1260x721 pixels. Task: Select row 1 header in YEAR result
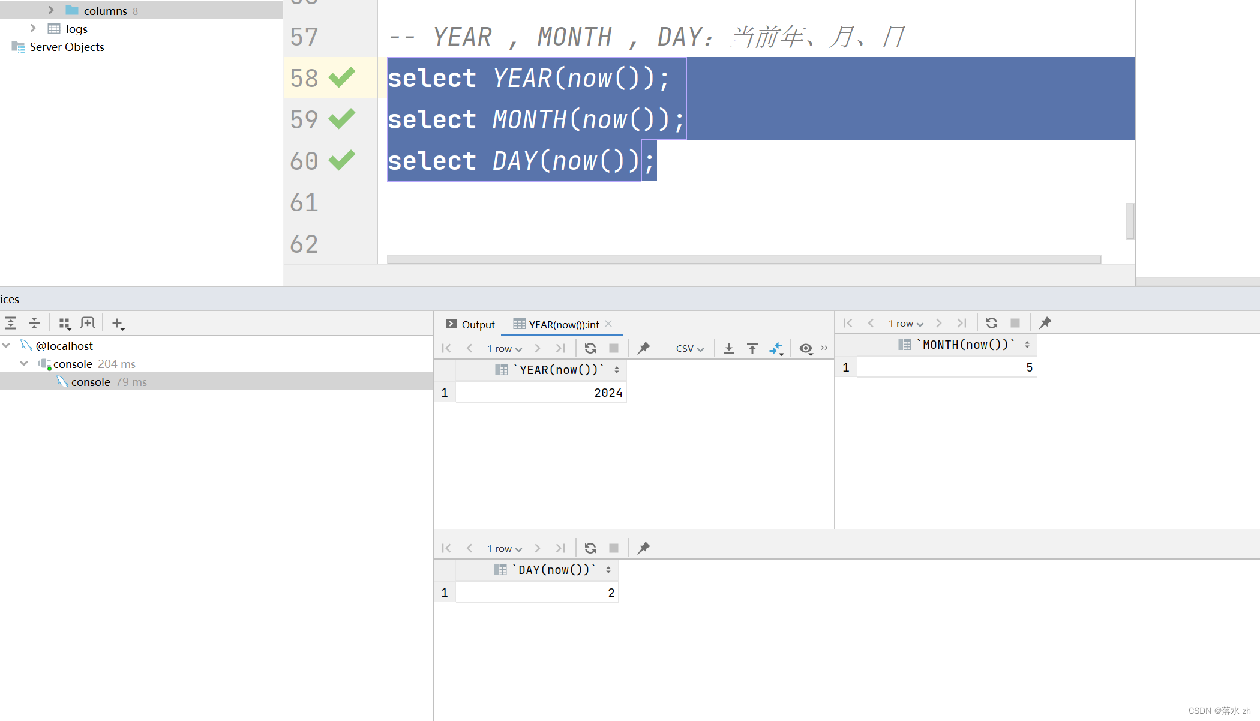tap(445, 393)
